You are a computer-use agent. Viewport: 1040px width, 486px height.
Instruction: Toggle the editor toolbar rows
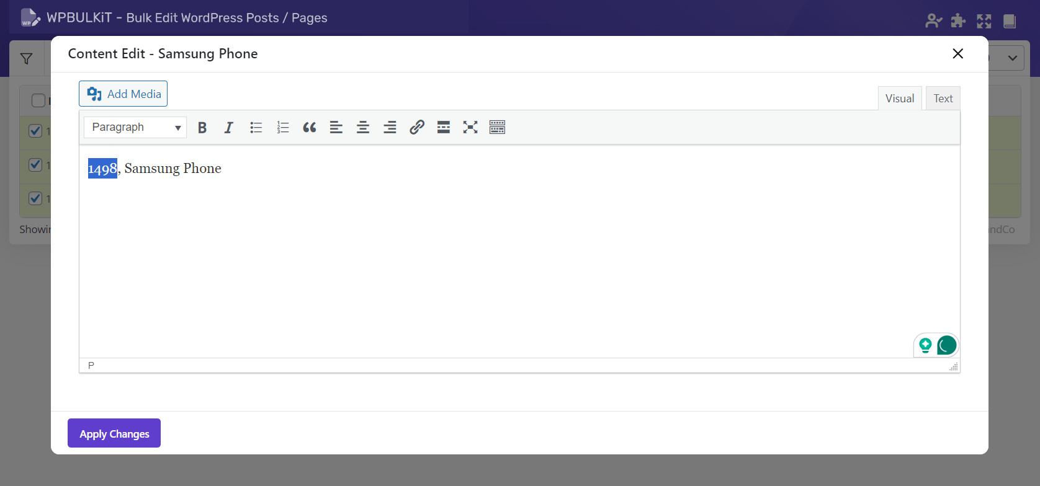(x=497, y=128)
